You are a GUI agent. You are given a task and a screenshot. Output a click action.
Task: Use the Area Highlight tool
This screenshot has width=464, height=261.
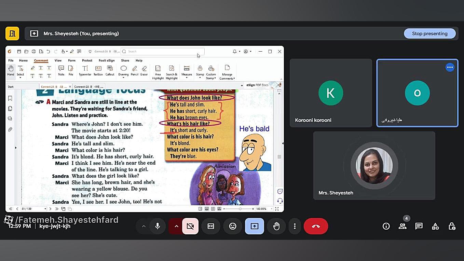158,72
